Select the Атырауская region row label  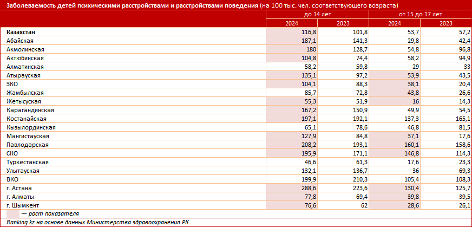coord(23,75)
